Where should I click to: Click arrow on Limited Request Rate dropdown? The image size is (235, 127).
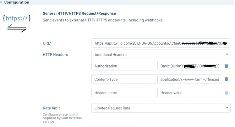[227, 108]
